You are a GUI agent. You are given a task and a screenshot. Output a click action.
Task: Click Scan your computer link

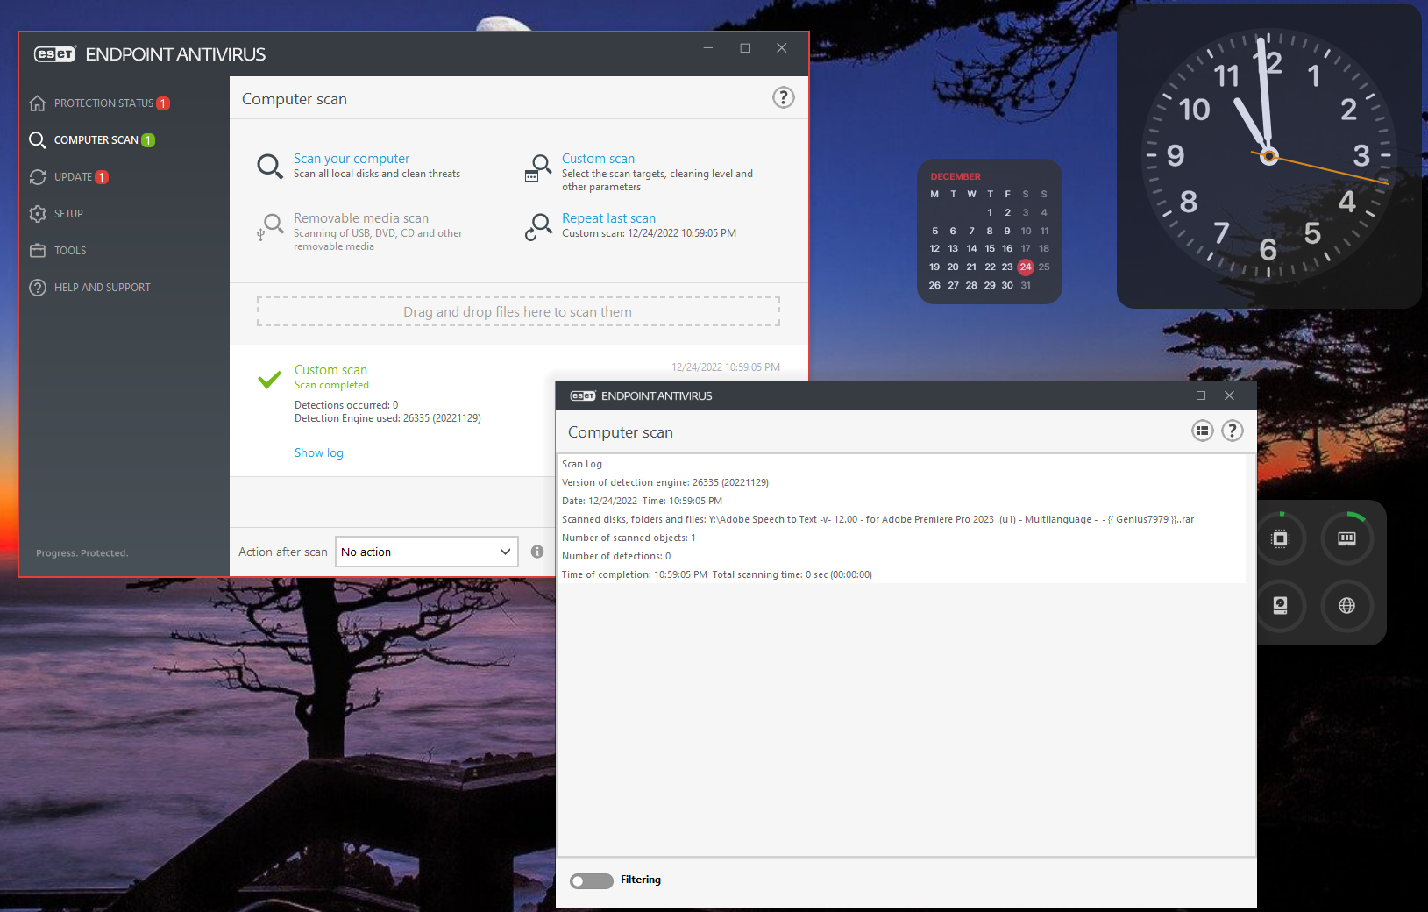click(x=352, y=159)
